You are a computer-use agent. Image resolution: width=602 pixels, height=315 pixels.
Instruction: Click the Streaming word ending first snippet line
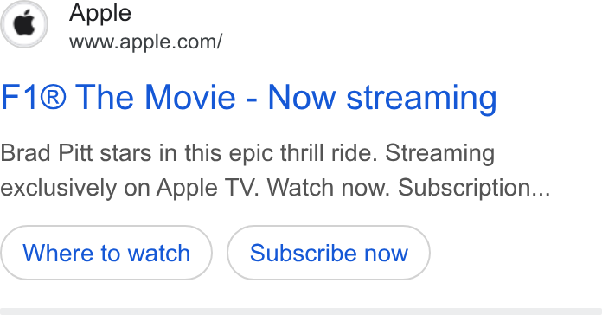point(440,154)
